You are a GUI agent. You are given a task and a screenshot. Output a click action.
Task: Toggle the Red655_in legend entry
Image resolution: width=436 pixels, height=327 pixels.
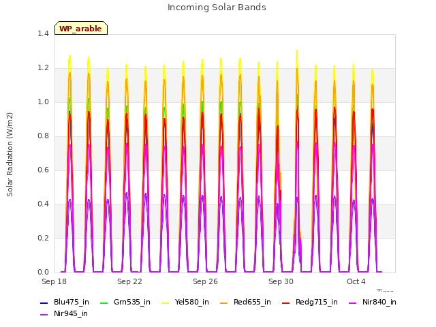coord(245,302)
